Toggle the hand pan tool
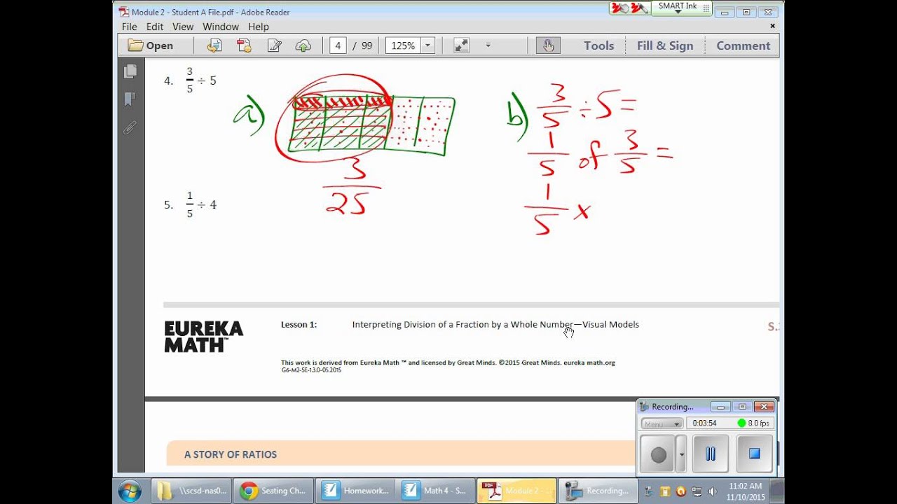 (x=547, y=45)
